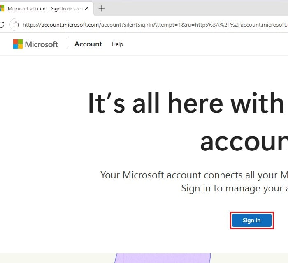Click text "Your Microsoft account connects all your"

tap(189, 175)
